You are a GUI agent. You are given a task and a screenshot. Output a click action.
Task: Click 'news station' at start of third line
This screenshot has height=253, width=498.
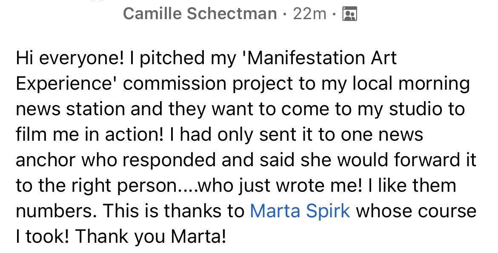pyautogui.click(x=69, y=109)
